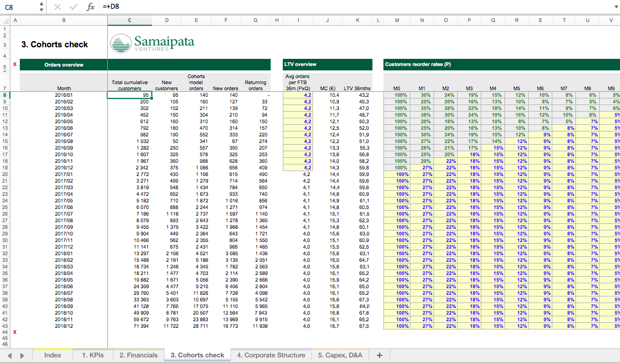Select the 3. Cohorts check sheet tab

[197, 355]
